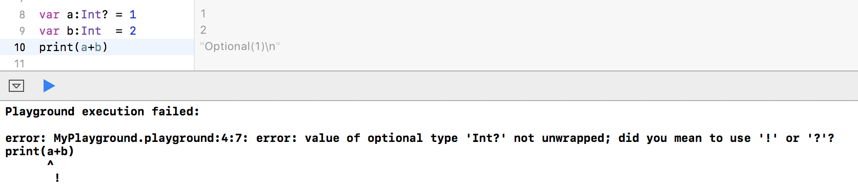Place cursor in a+b expression on line 10
The width and height of the screenshot is (858, 194).
click(x=91, y=47)
